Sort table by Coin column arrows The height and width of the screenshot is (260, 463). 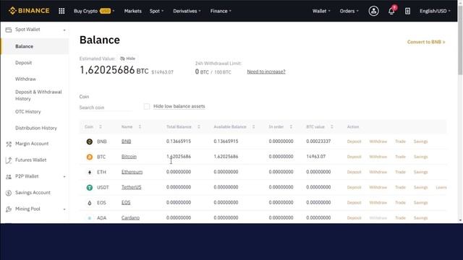[101, 127]
